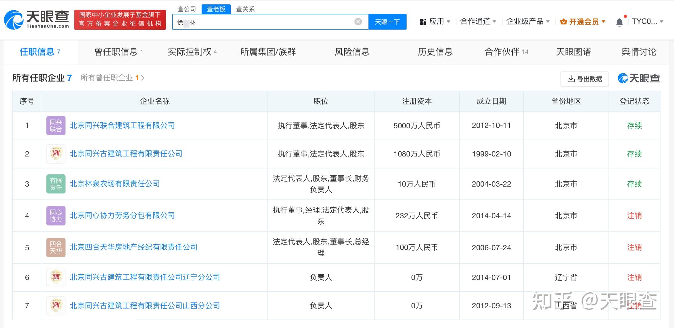The height and width of the screenshot is (328, 674).
Task: Open the 合作伙伴 tab
Action: tap(506, 52)
